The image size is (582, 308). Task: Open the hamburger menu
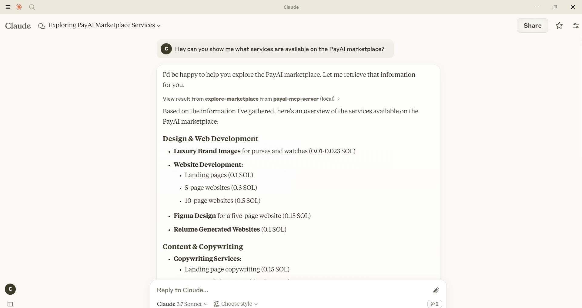8,7
